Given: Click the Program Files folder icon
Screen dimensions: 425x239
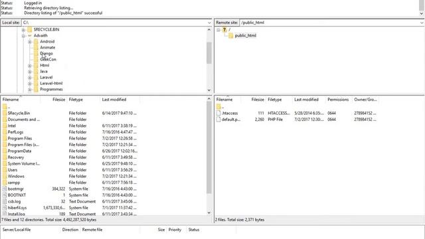Looking at the screenshot, I should [x=5, y=138].
